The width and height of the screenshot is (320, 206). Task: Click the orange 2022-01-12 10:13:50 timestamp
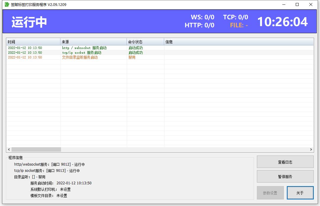tap(25, 57)
